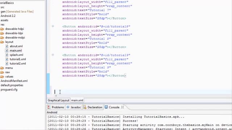Select the assets folder
The height and width of the screenshot is (130, 232).
tap(4, 20)
